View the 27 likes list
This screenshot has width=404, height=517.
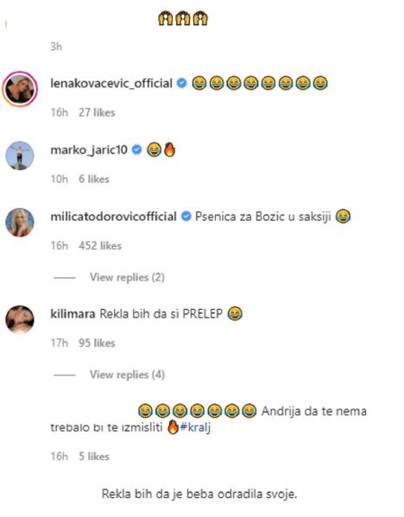pos(97,113)
